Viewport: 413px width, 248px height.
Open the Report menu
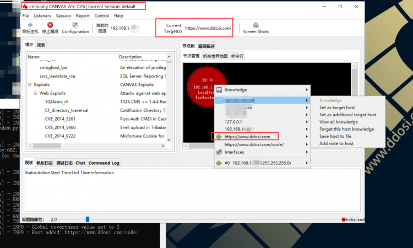pos(83,16)
